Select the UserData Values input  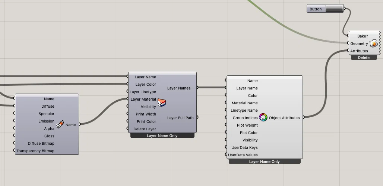click(x=243, y=155)
